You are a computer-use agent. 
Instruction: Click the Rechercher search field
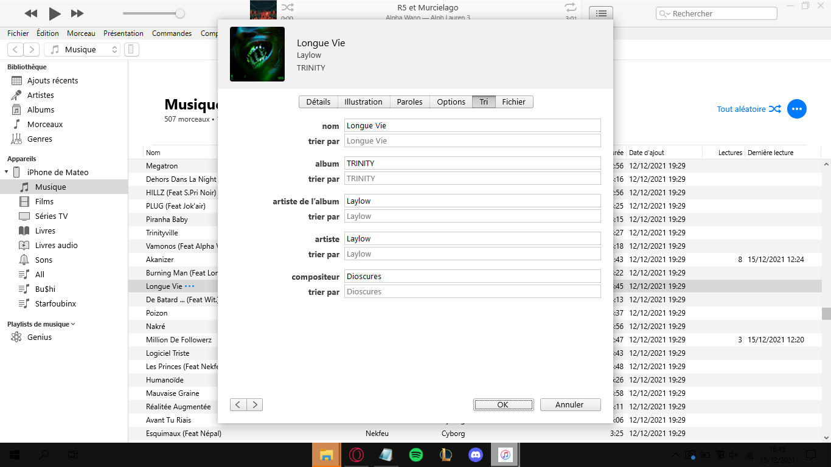[x=717, y=13]
